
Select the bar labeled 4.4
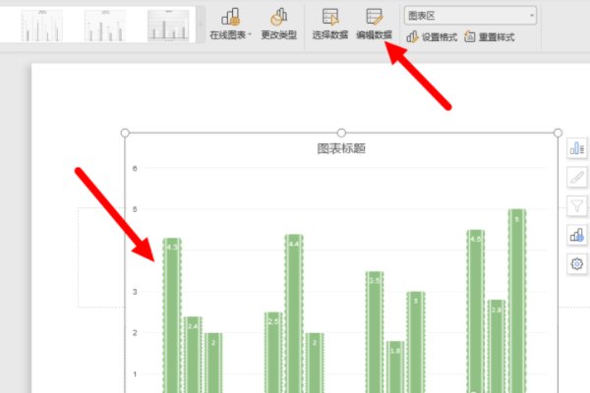pos(294,314)
